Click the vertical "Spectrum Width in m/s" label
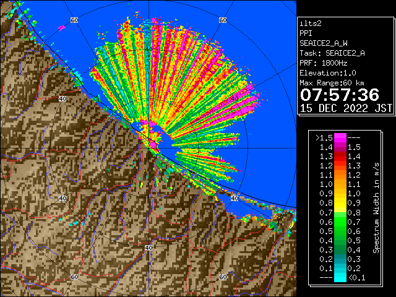Image resolution: width=396 pixels, height=297 pixels. (376, 208)
